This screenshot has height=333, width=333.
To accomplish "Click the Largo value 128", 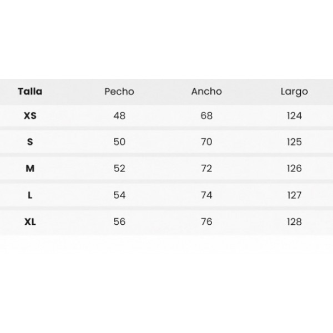I will coord(294,221).
